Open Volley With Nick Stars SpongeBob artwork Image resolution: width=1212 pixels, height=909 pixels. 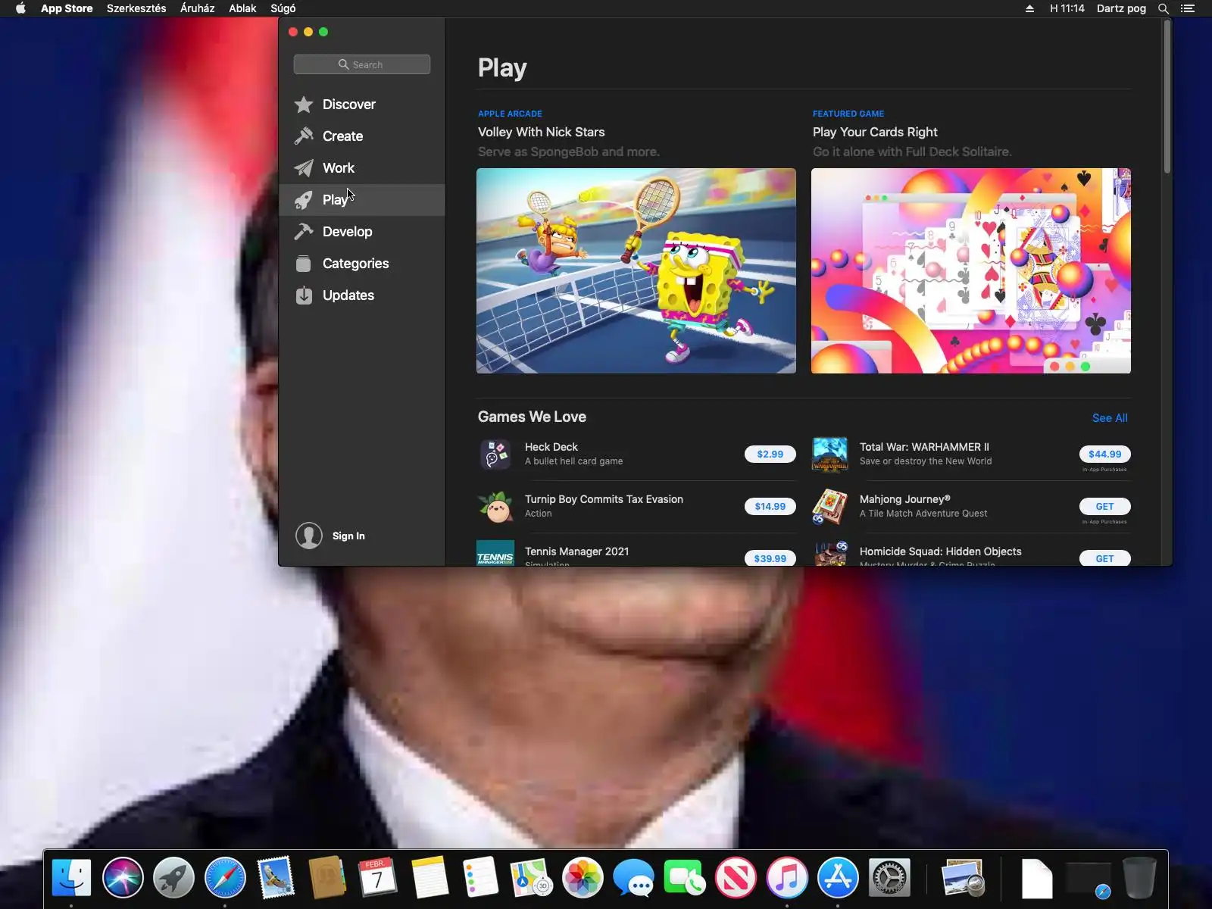(636, 270)
